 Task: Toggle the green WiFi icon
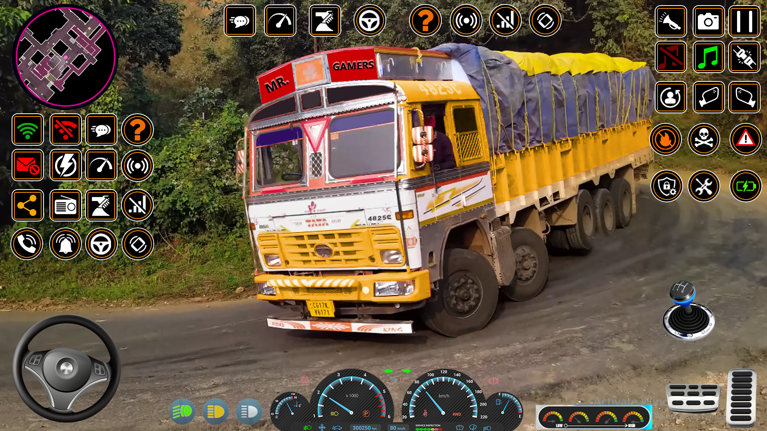28,130
